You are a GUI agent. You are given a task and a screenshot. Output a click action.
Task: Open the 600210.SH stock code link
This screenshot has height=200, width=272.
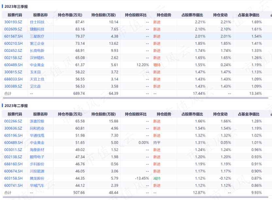(13, 43)
